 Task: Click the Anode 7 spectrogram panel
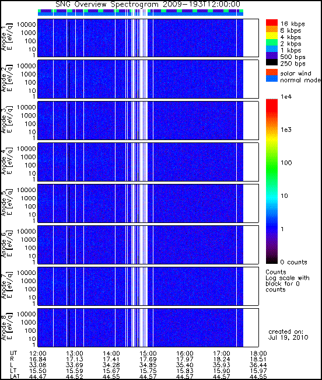(x=148, y=286)
